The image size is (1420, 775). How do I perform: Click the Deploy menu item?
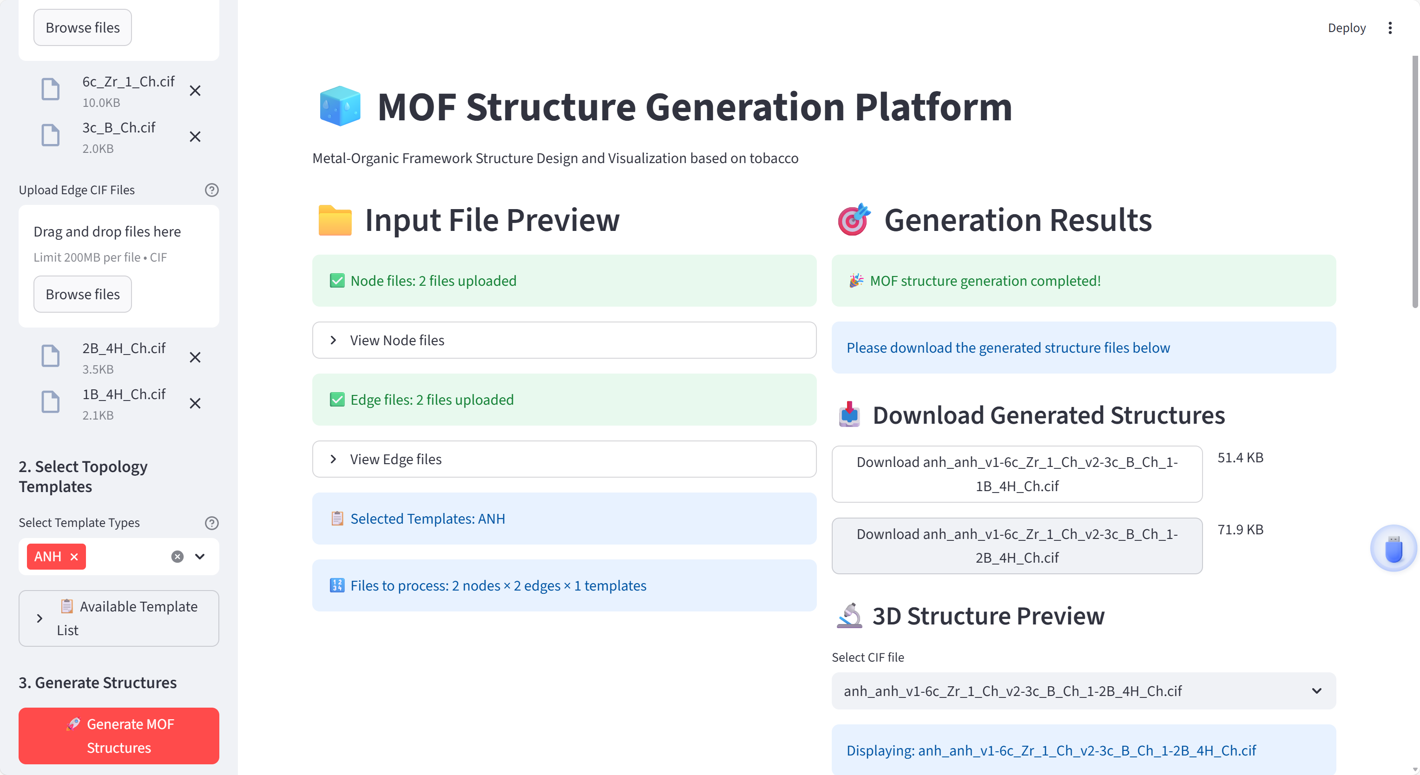tap(1346, 28)
